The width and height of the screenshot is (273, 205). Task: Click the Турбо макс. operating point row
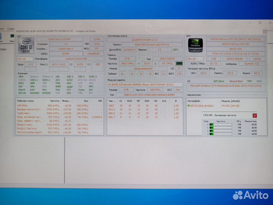click(60, 113)
